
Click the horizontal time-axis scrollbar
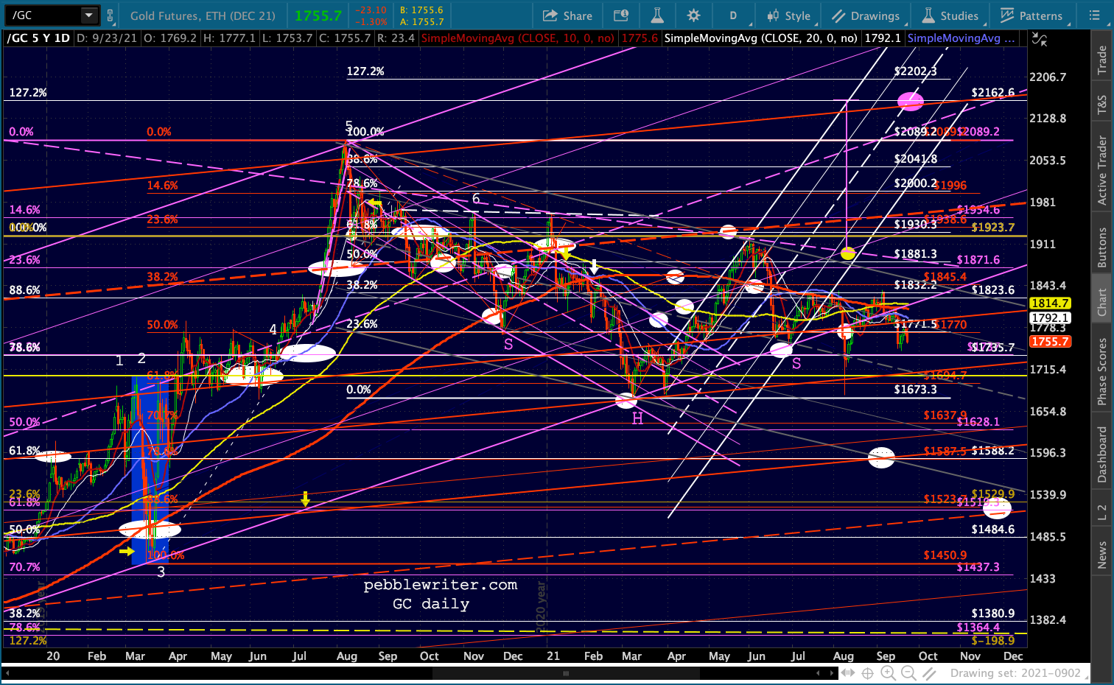[x=566, y=672]
